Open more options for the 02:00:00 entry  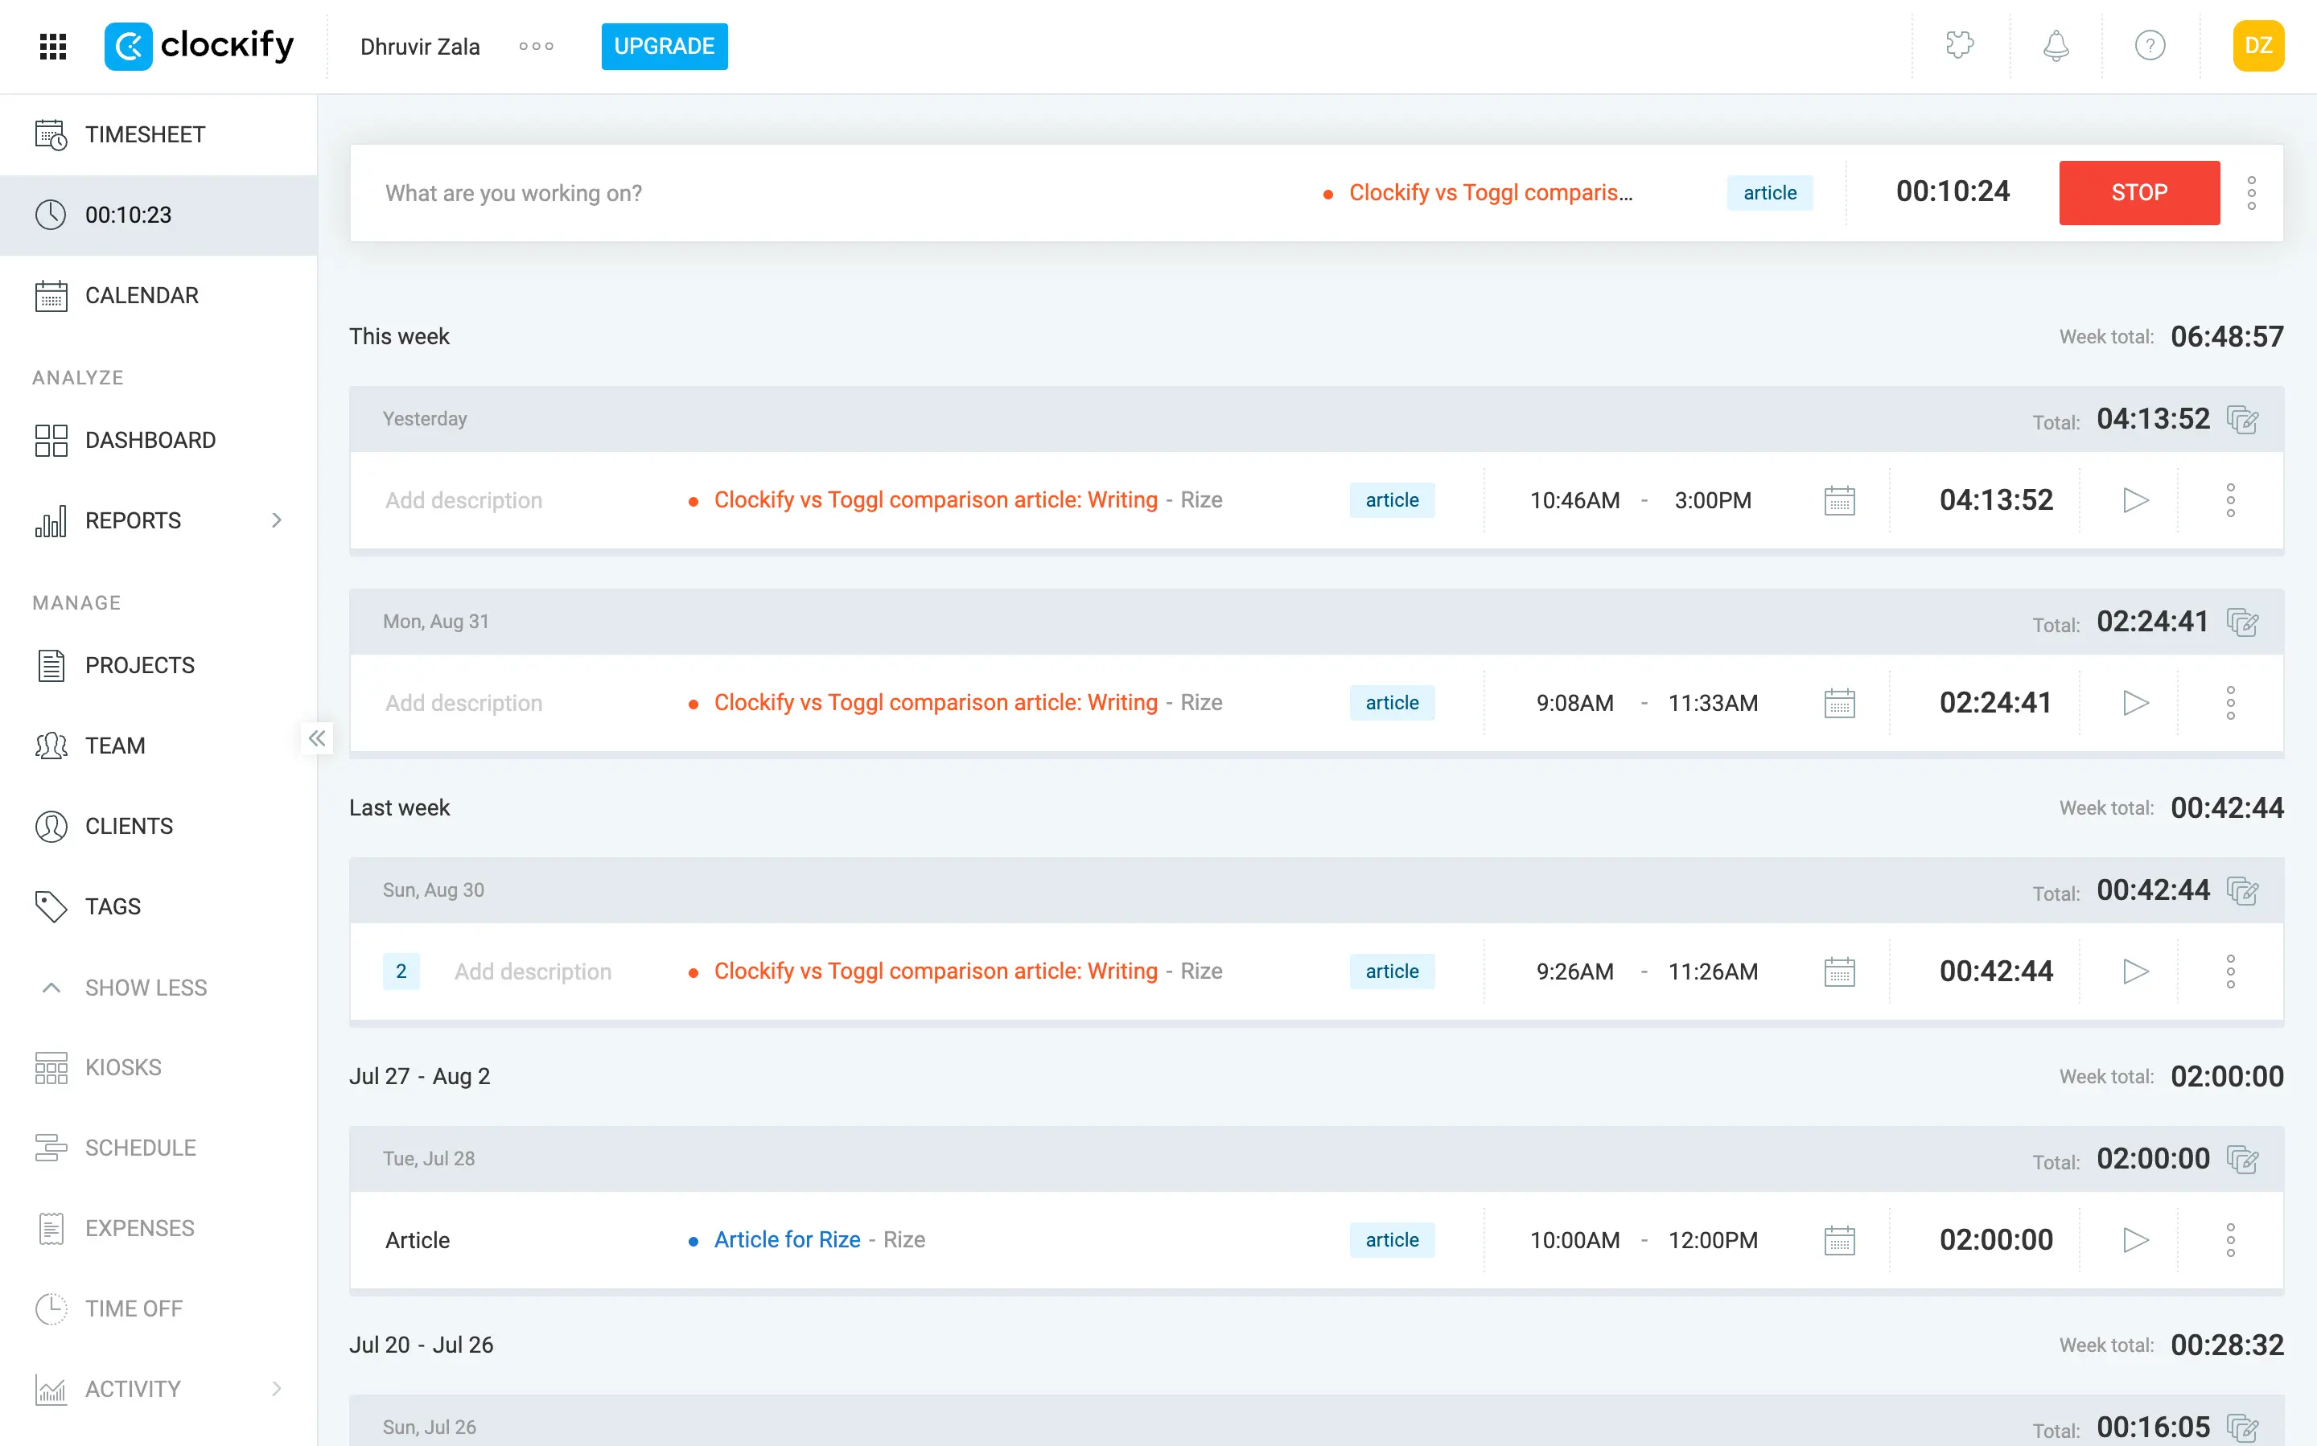pyautogui.click(x=2230, y=1240)
